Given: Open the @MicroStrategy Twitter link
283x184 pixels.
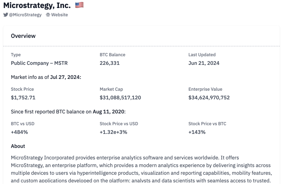Looking at the screenshot, I should pos(25,15).
